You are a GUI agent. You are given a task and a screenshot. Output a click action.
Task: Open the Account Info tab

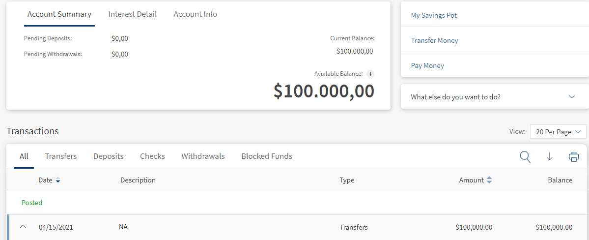pos(195,14)
